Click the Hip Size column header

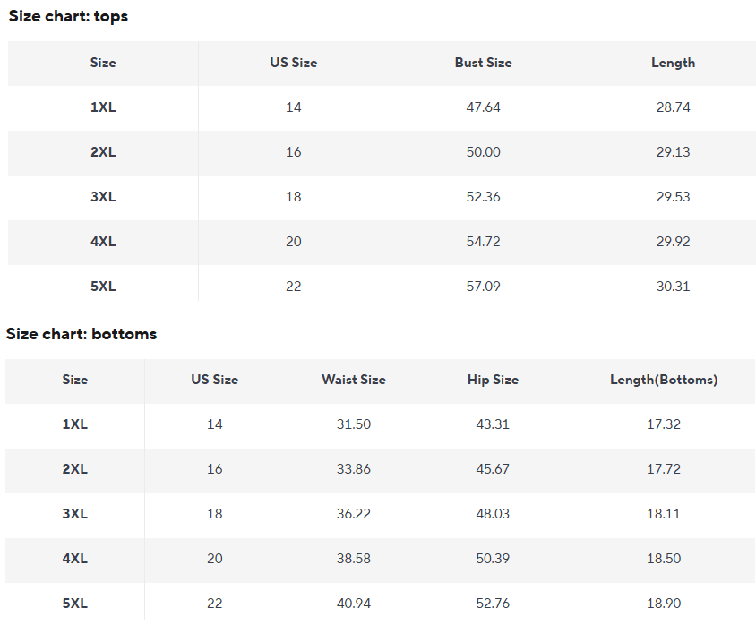point(493,380)
